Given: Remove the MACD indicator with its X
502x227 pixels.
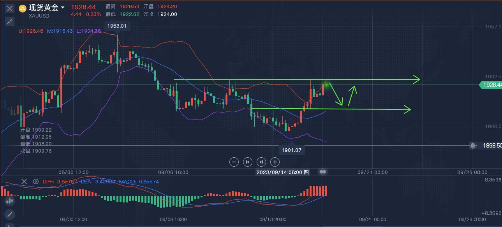Looking at the screenshot, I should tap(24, 181).
